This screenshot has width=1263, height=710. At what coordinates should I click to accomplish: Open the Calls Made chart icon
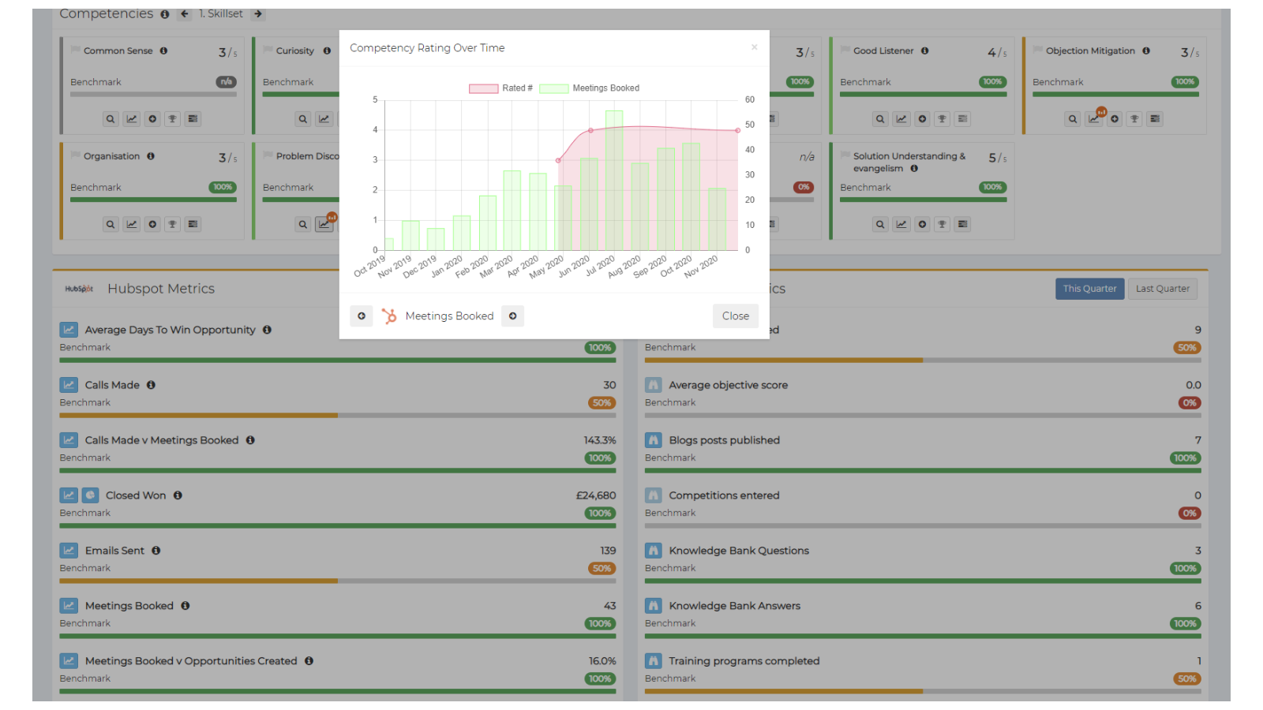(69, 385)
